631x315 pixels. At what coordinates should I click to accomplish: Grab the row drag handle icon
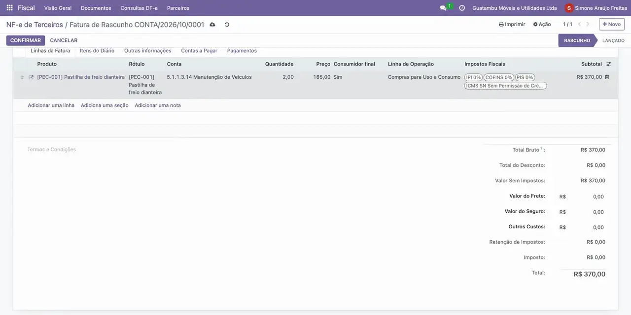point(22,77)
